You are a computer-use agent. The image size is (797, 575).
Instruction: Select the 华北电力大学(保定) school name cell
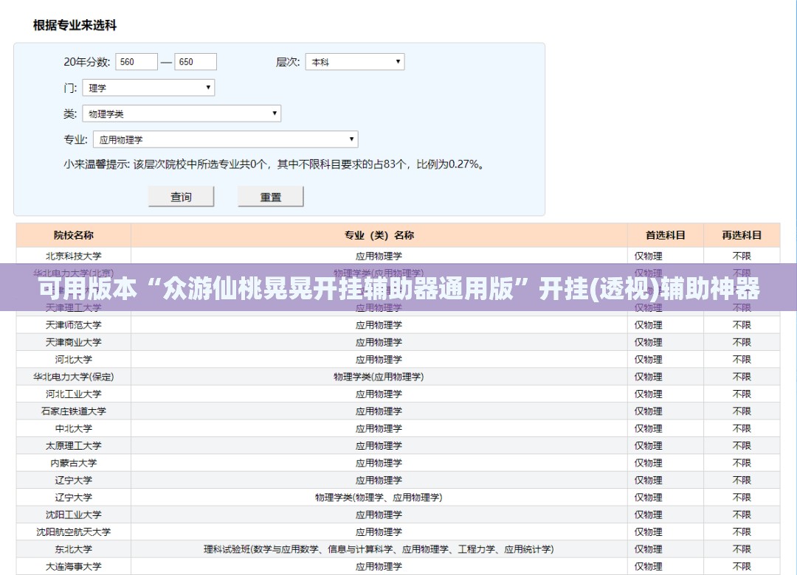pos(74,377)
